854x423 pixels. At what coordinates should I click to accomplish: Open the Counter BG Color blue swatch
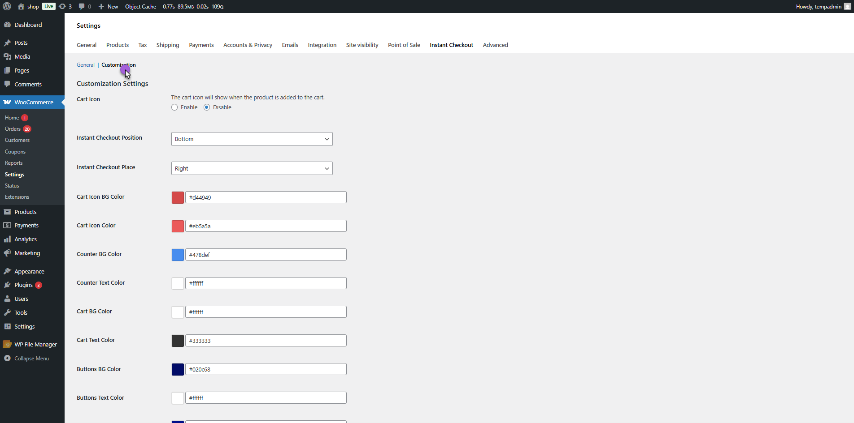[x=178, y=255]
